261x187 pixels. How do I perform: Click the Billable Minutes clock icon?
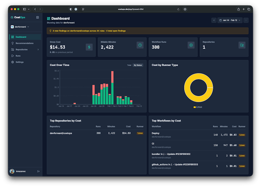point(140,45)
